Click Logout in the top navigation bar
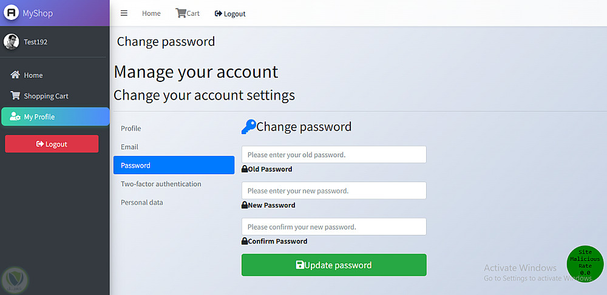The height and width of the screenshot is (295, 607). click(x=230, y=13)
